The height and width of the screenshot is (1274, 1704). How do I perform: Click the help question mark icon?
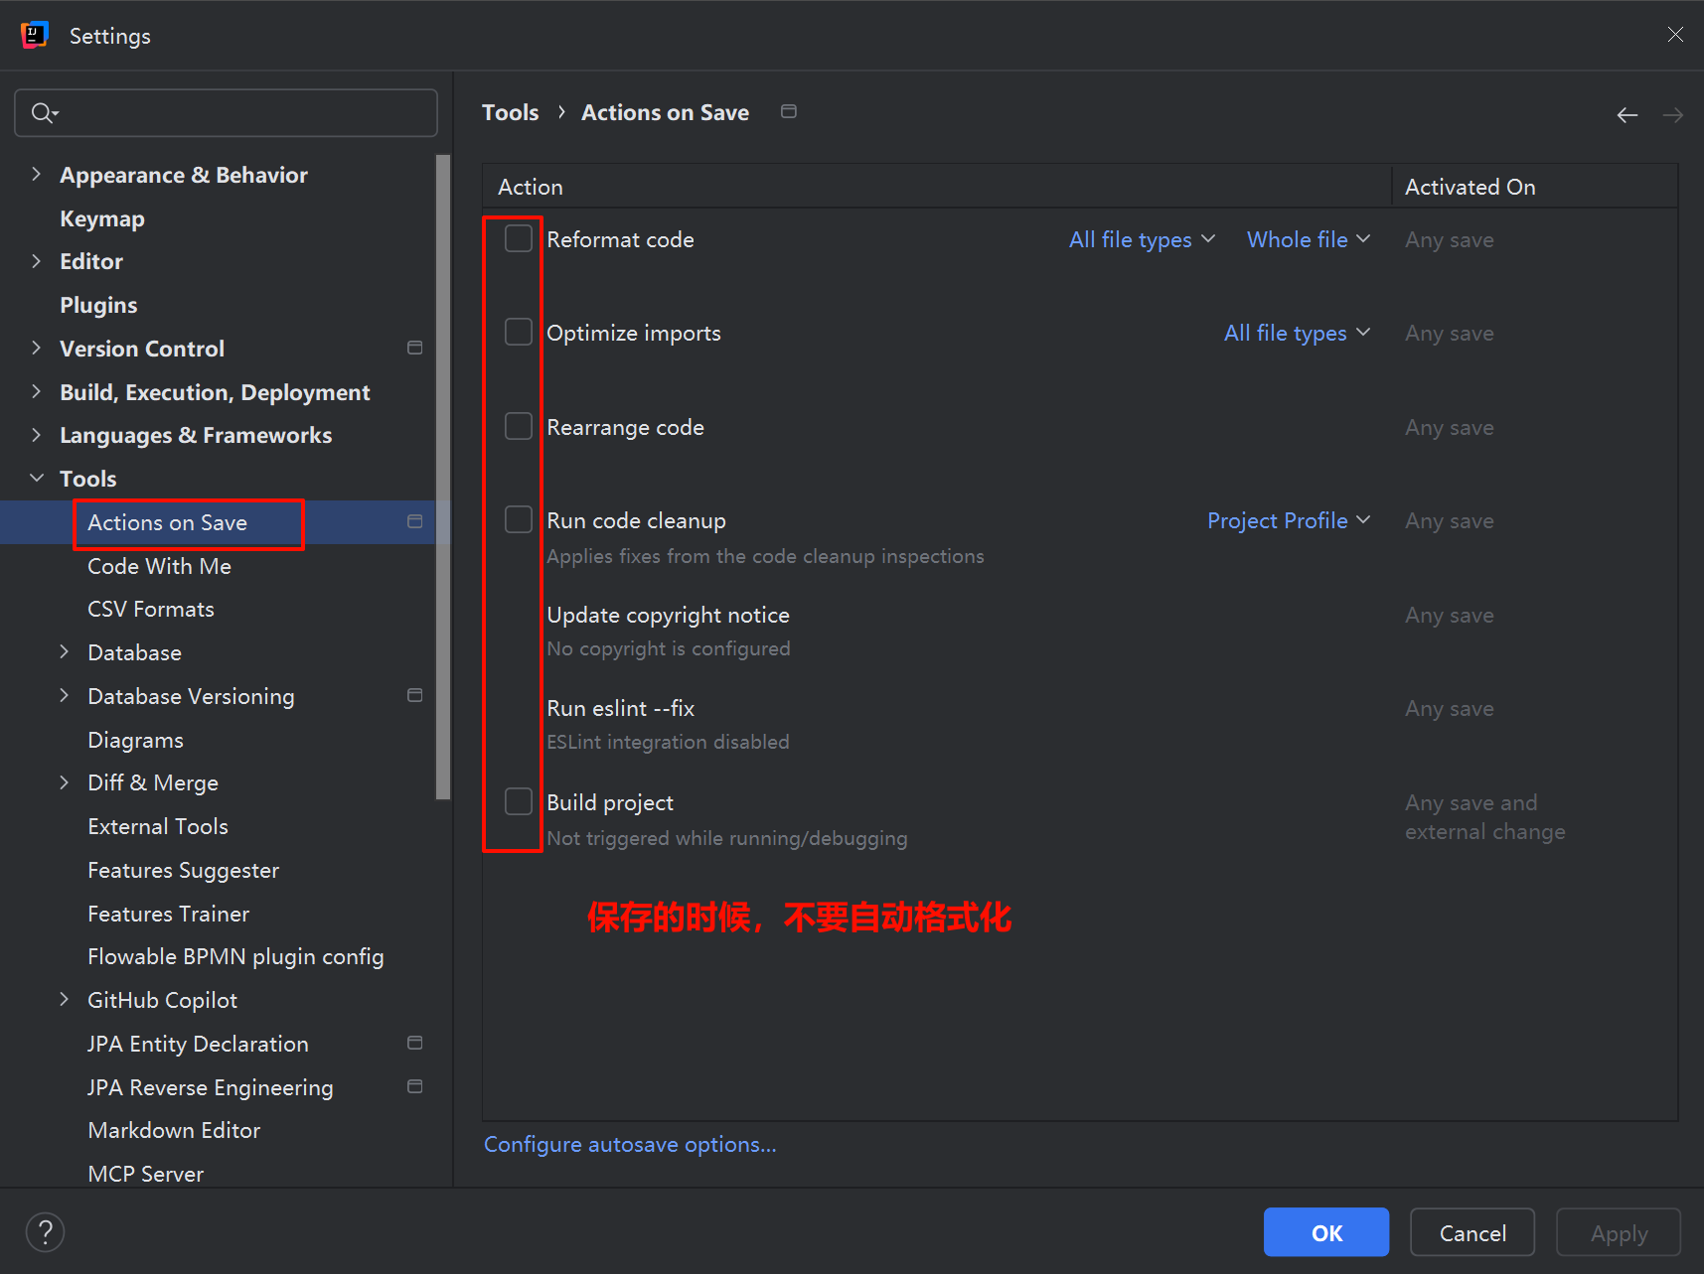click(x=45, y=1232)
